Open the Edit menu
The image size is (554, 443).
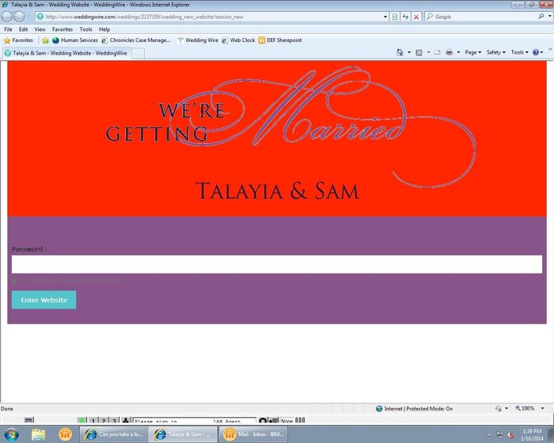(x=23, y=29)
